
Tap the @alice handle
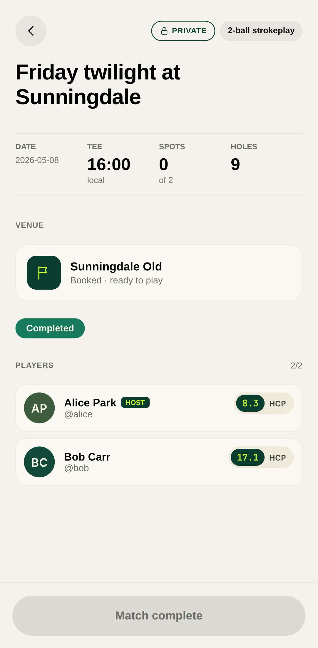click(x=78, y=414)
